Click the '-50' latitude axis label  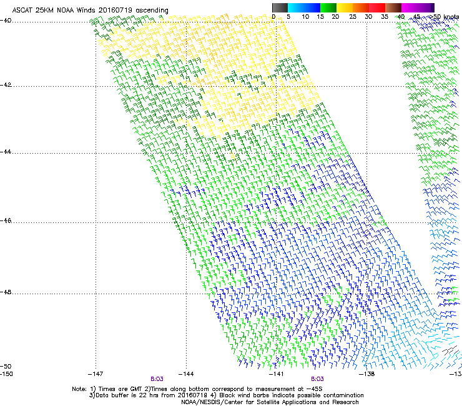click(x=6, y=366)
